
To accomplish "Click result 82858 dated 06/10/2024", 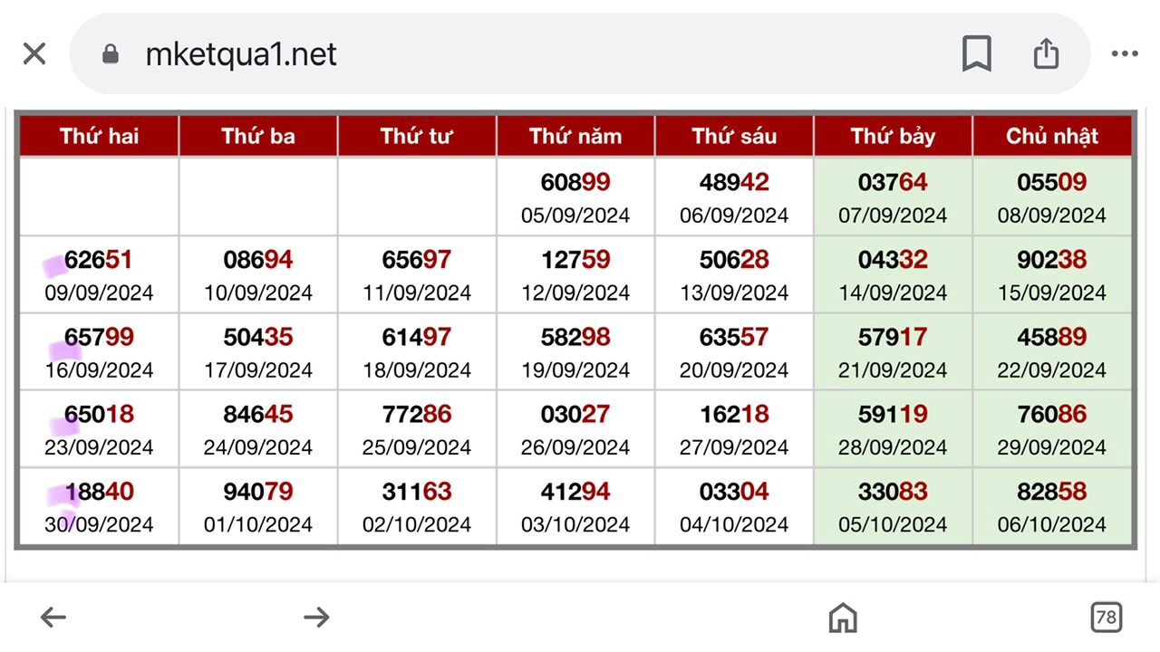I will (1052, 493).
